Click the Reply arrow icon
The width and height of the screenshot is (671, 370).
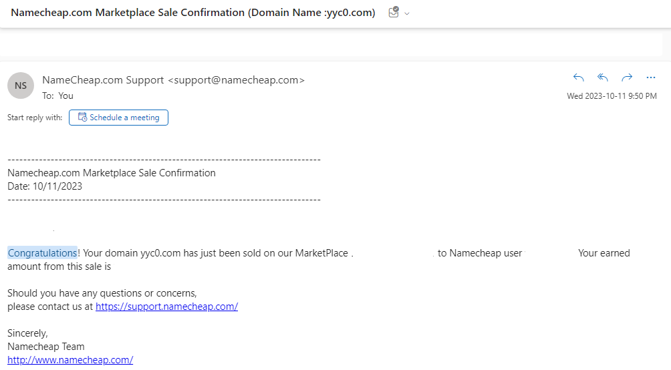579,77
